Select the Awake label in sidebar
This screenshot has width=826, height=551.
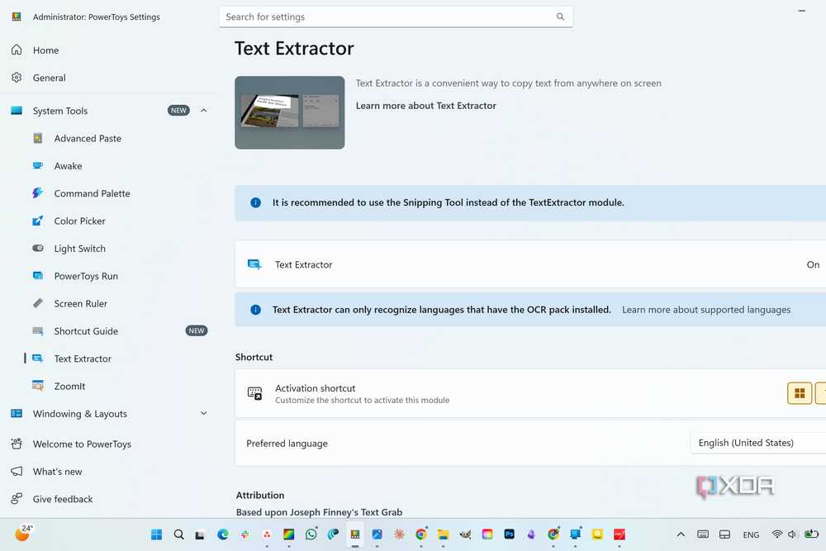[68, 166]
